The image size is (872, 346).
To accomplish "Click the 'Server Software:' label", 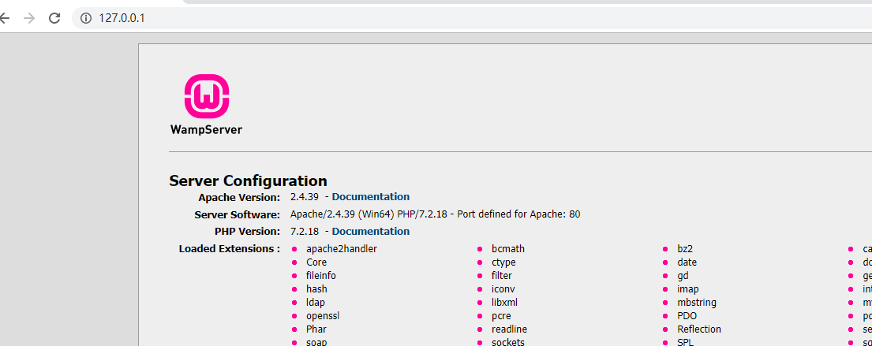I will [x=238, y=214].
